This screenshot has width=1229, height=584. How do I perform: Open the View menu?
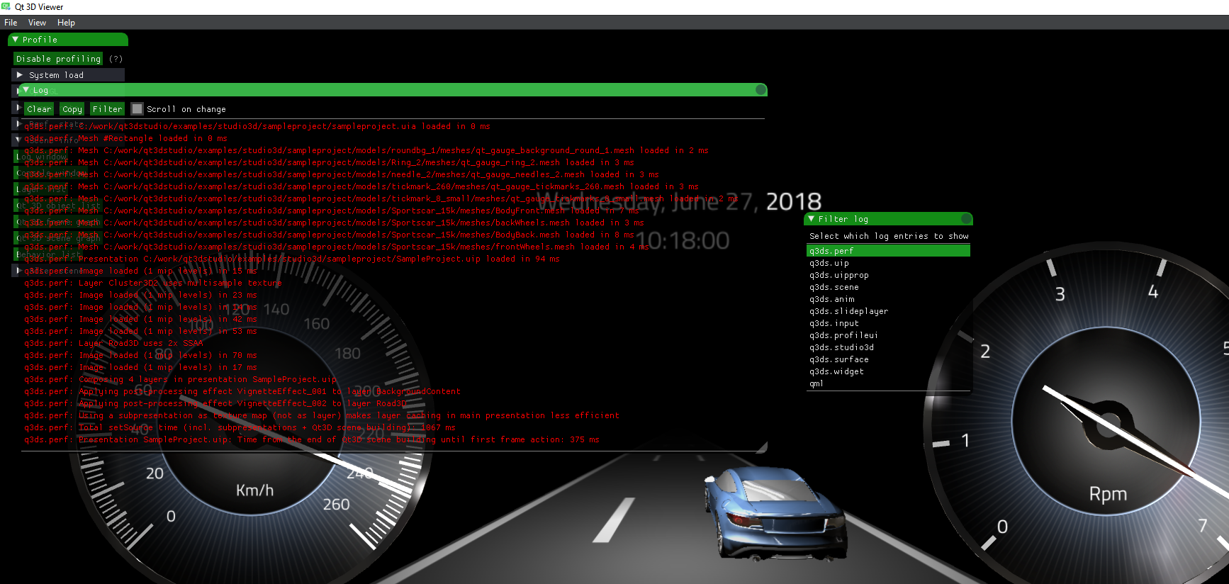click(x=37, y=23)
